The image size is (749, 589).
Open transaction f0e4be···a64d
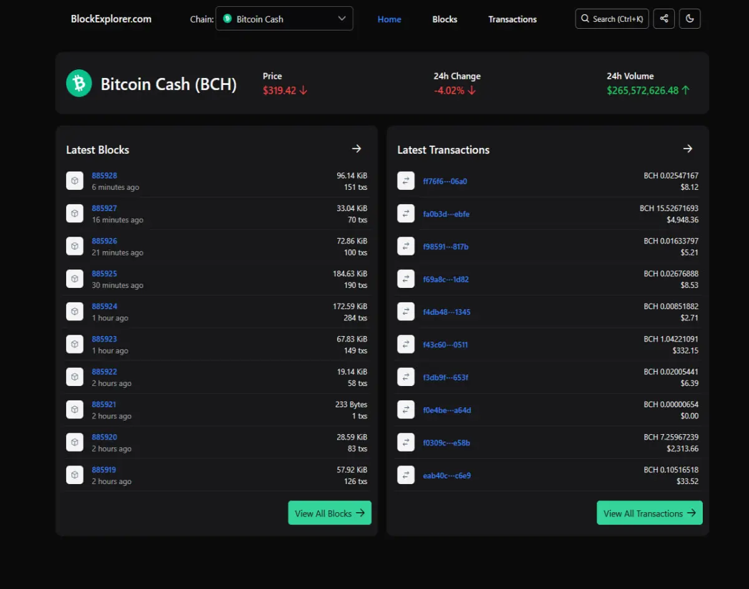(447, 410)
